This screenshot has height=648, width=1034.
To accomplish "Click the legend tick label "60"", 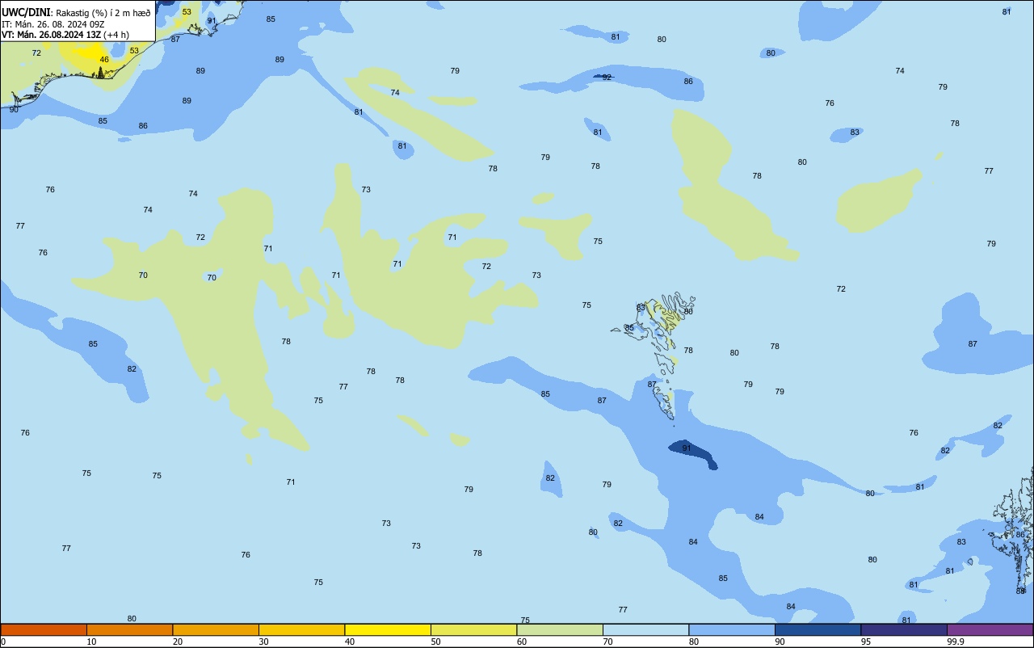I will coord(522,642).
